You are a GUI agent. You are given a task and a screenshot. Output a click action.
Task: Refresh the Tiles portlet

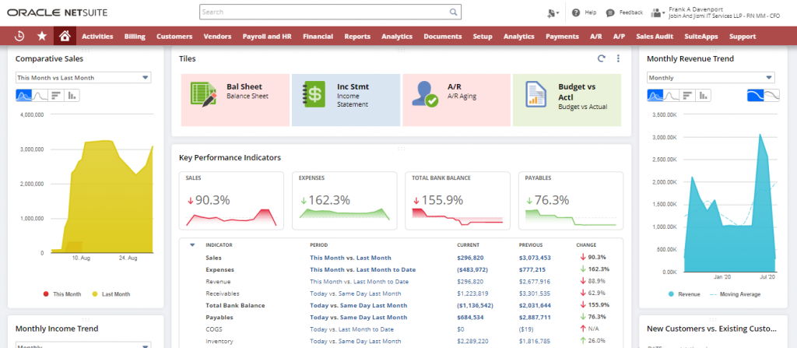[x=601, y=58]
